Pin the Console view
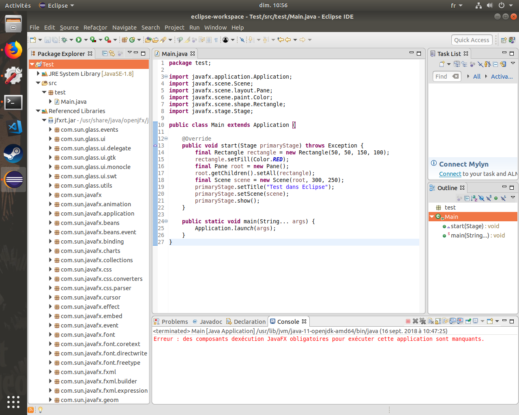Image resolution: width=519 pixels, height=415 pixels. tap(468, 321)
